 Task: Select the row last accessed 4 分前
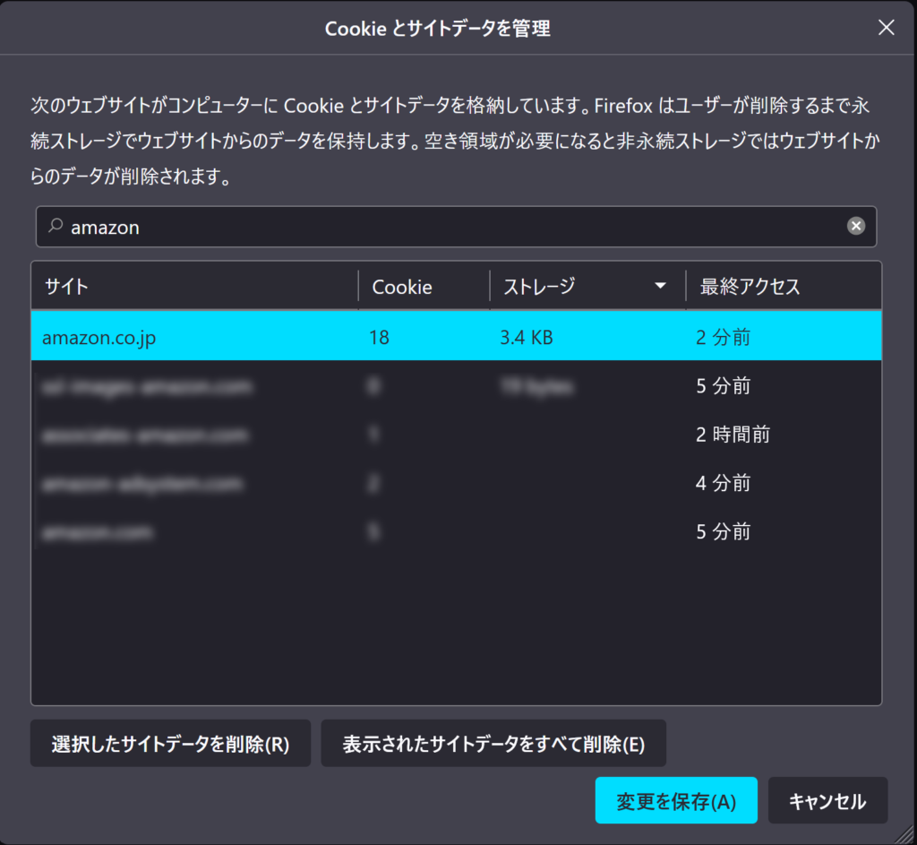[x=456, y=483]
